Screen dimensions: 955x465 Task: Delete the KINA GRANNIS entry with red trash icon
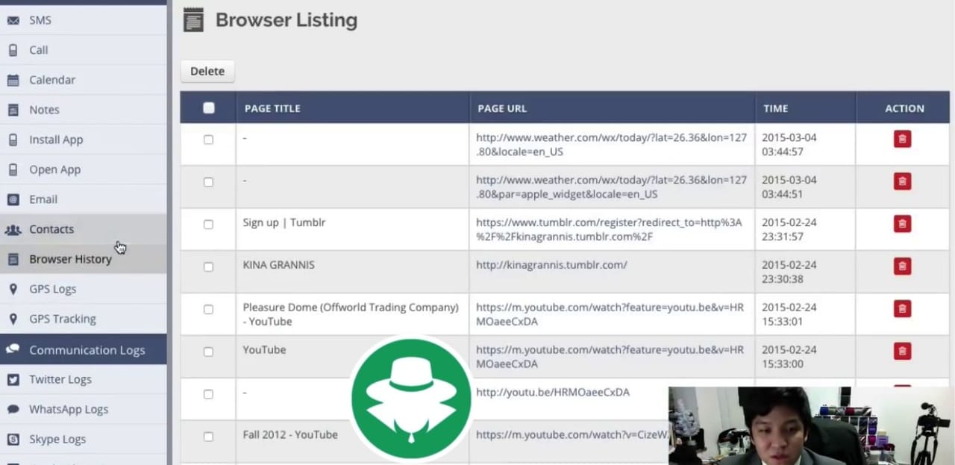click(x=902, y=266)
